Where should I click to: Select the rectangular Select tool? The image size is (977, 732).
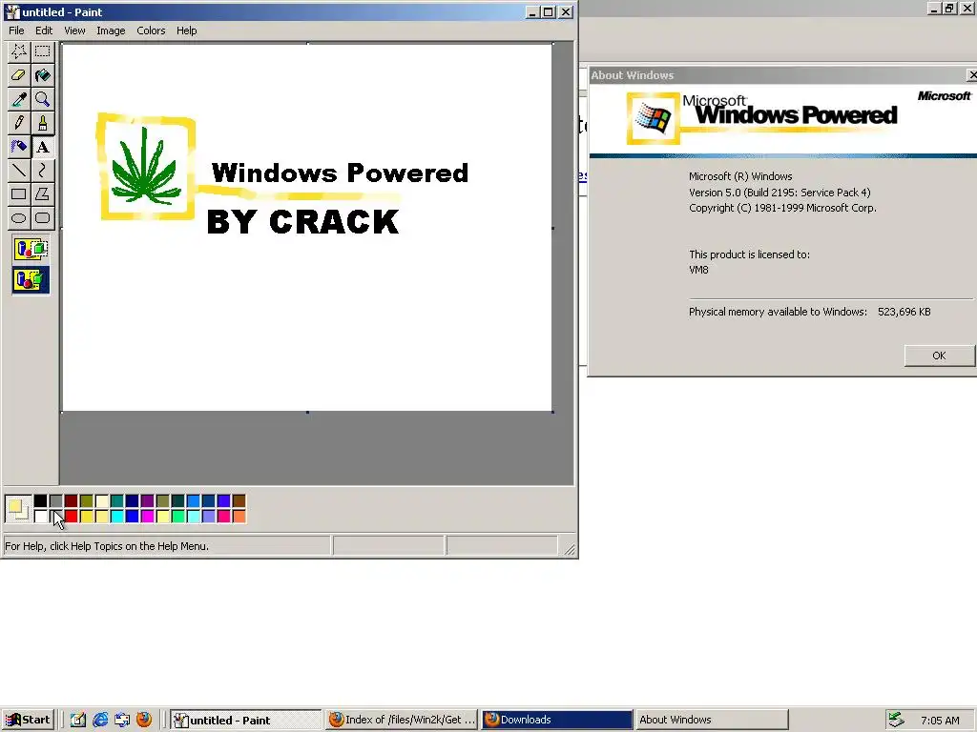click(x=42, y=51)
